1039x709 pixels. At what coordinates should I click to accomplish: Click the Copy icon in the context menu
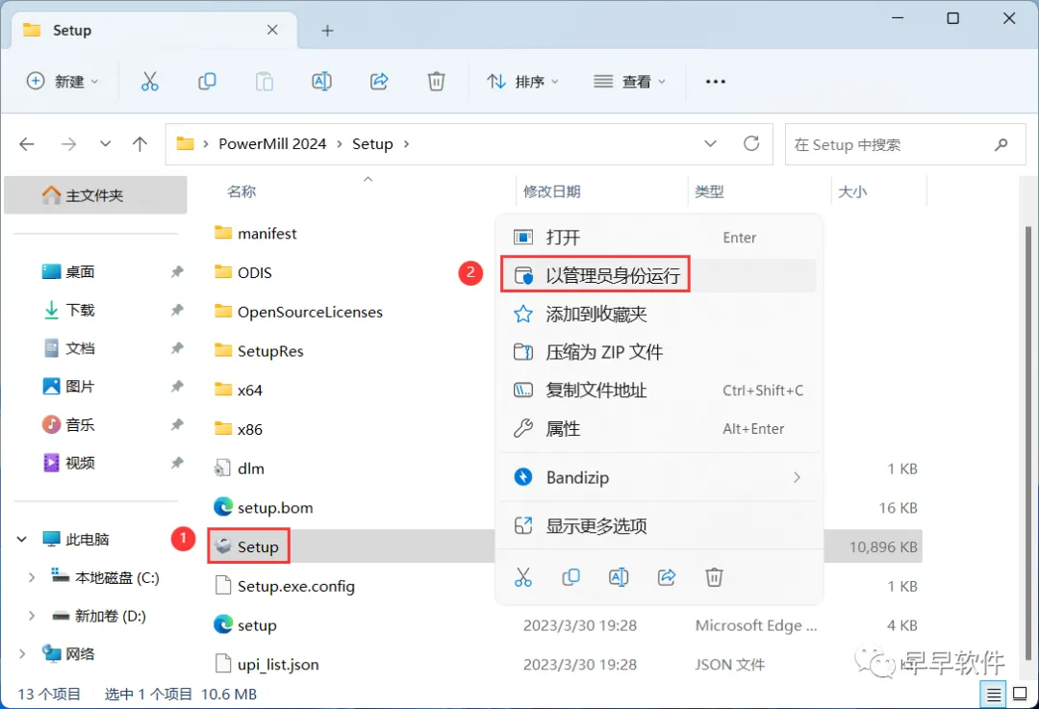(x=570, y=577)
